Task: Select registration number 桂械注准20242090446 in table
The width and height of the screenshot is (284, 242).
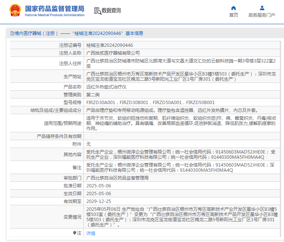Action: pyautogui.click(x=110, y=45)
